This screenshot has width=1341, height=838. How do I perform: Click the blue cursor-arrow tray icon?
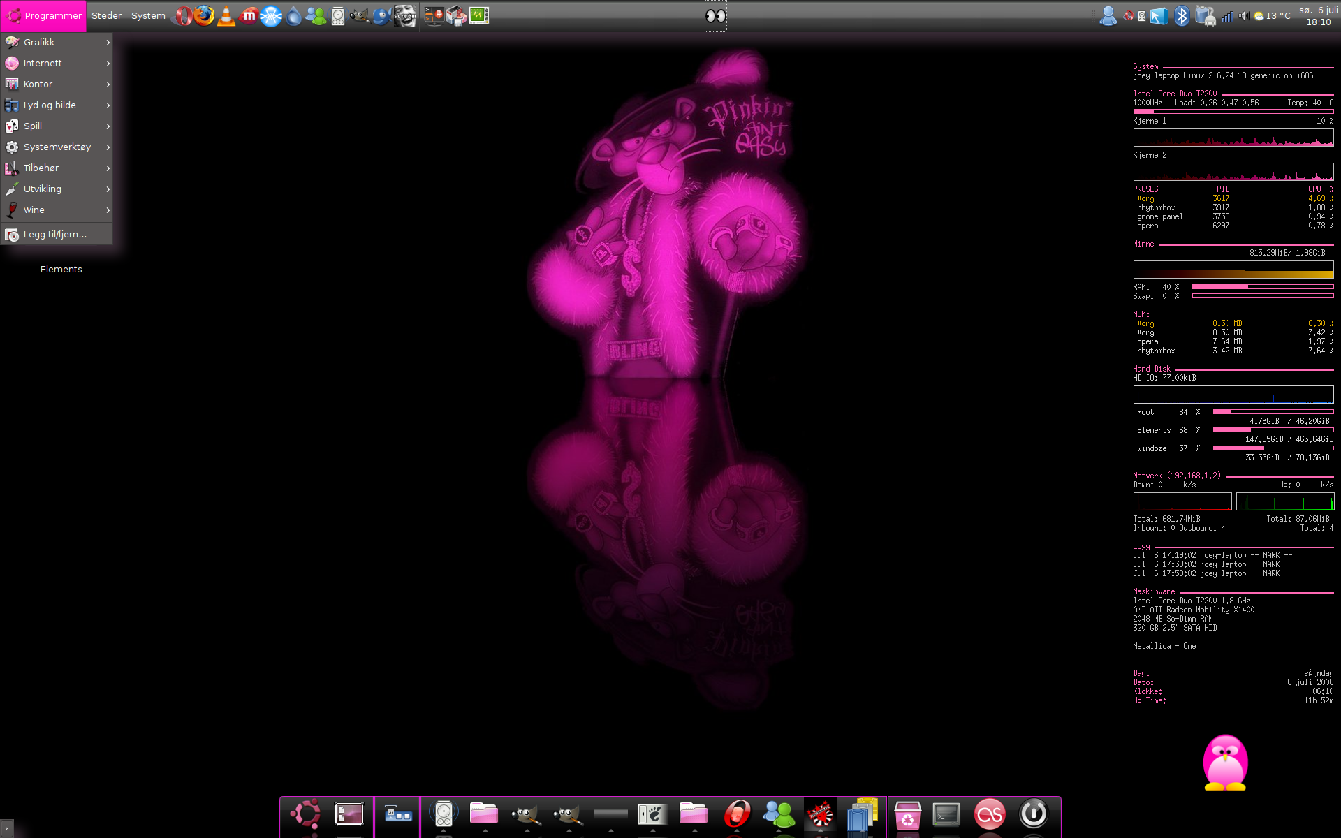point(1159,15)
